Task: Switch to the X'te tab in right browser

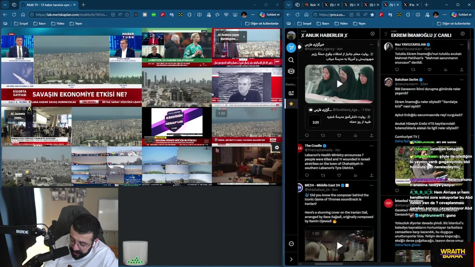Action: click(411, 5)
